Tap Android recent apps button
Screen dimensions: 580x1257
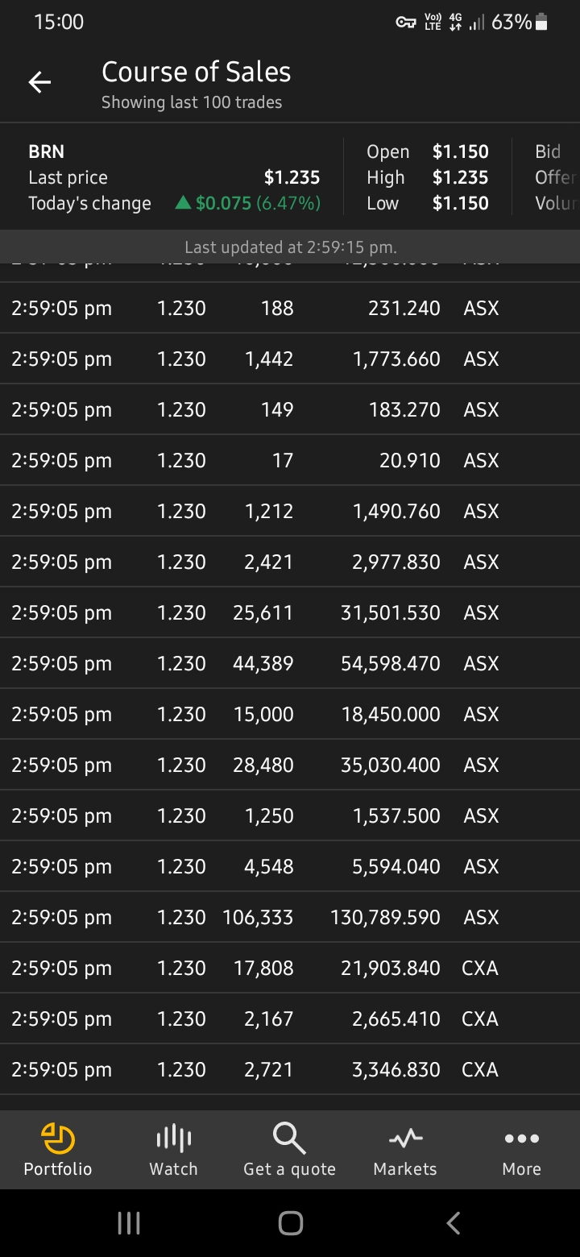pos(129,1224)
